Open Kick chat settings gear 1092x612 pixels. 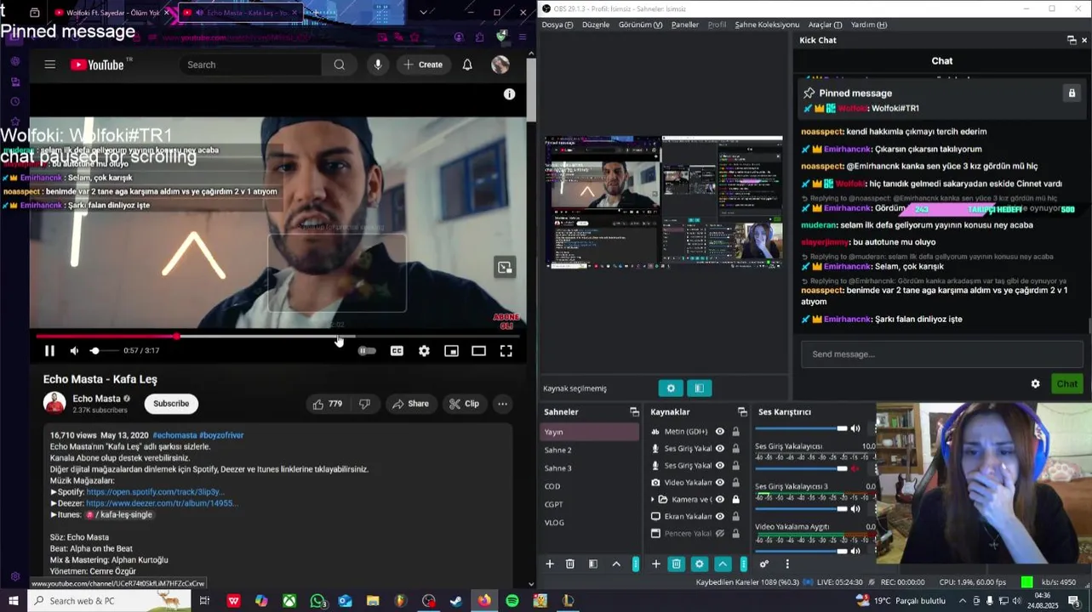[1035, 384]
